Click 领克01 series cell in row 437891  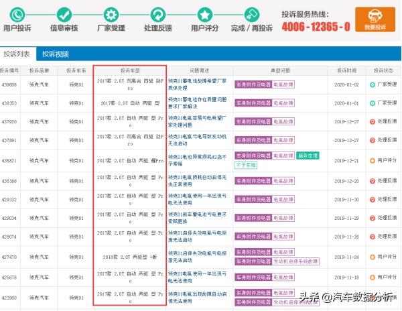tap(76, 140)
